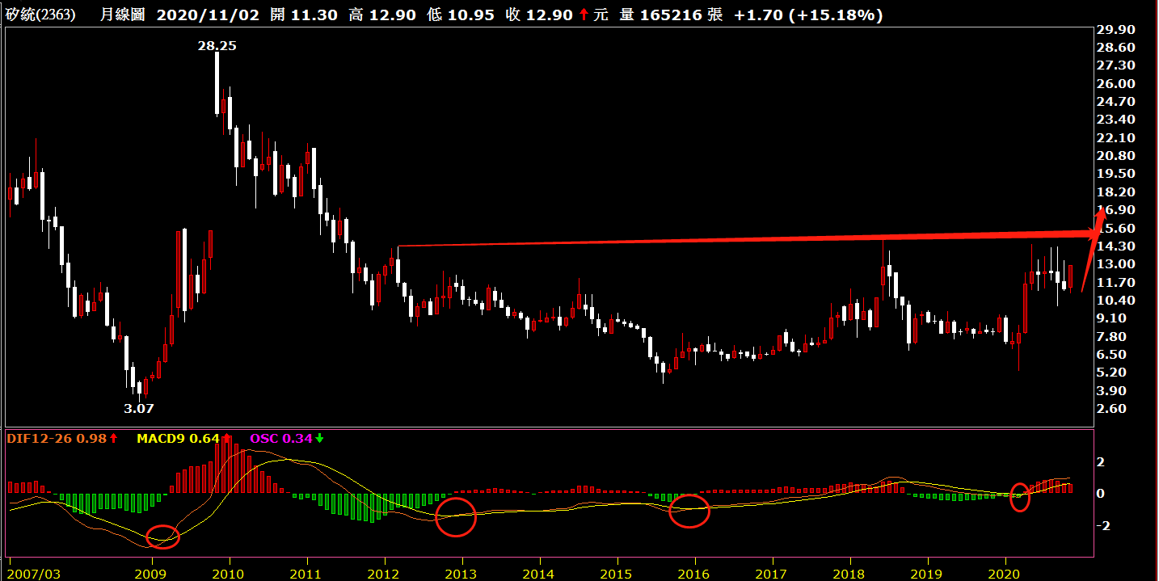The image size is (1159, 581).
Task: Click the 7.80 price axis label
Action: pos(1114,336)
